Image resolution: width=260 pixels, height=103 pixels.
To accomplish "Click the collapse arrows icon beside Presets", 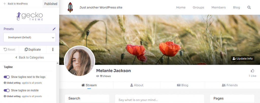I will pos(54,29).
